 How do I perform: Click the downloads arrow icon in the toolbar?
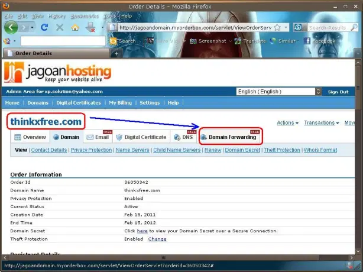click(90, 27)
